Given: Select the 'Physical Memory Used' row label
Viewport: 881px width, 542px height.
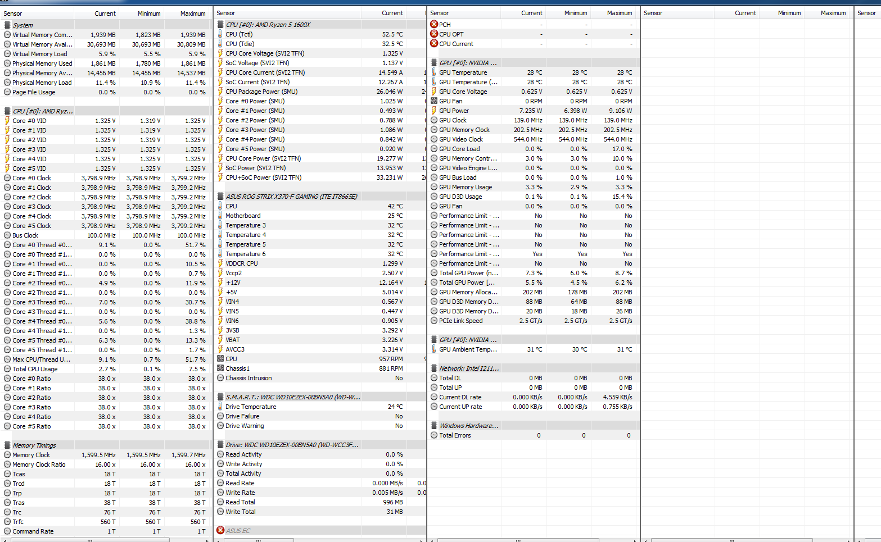Looking at the screenshot, I should (x=42, y=63).
